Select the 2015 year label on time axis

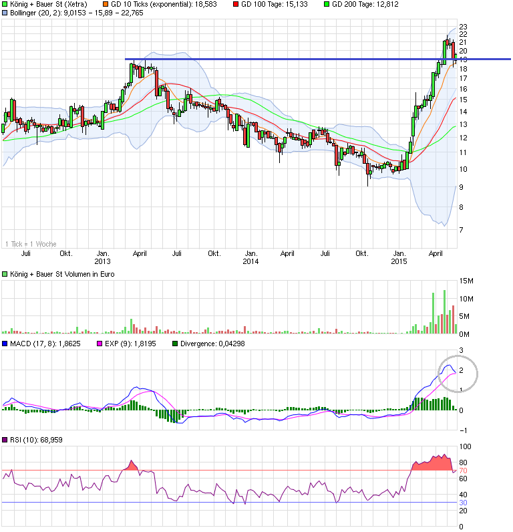tap(399, 261)
